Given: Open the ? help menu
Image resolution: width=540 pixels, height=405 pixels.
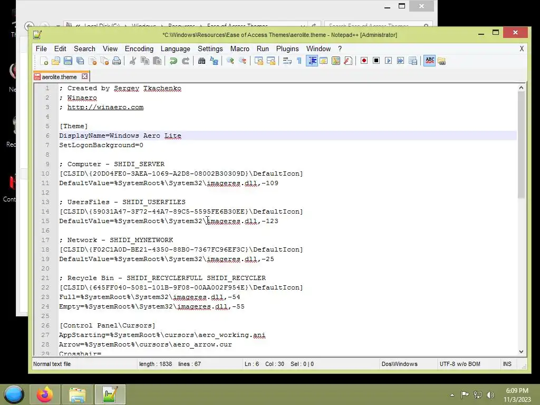Looking at the screenshot, I should coord(340,49).
